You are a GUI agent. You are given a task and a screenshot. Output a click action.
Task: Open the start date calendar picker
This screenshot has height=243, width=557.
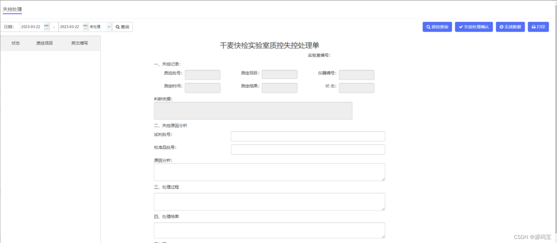[46, 26]
